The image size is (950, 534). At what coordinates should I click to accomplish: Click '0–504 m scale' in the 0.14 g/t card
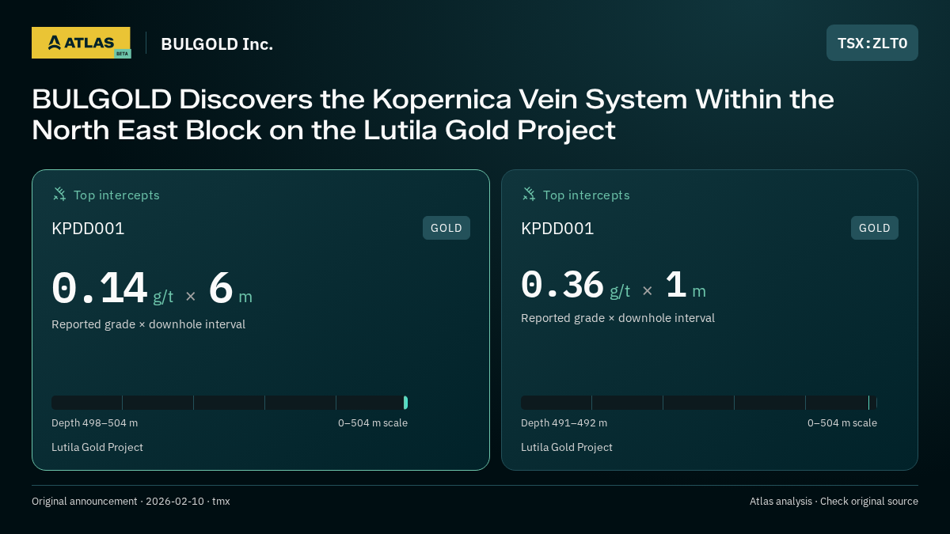click(373, 423)
